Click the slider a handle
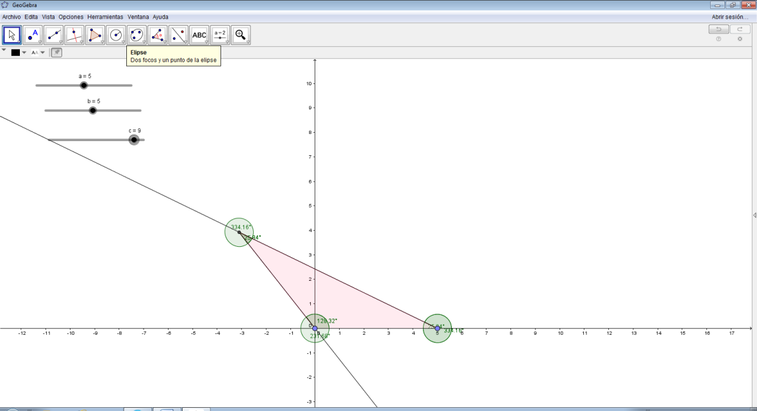Image resolution: width=757 pixels, height=411 pixels. 84,85
